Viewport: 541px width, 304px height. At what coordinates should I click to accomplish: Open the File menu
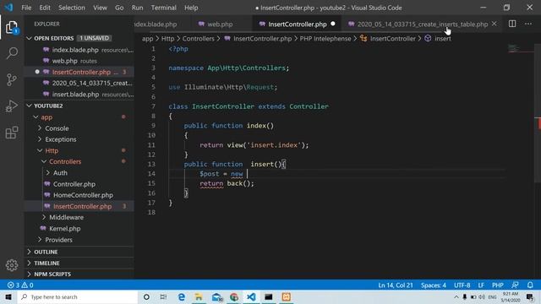tap(26, 8)
